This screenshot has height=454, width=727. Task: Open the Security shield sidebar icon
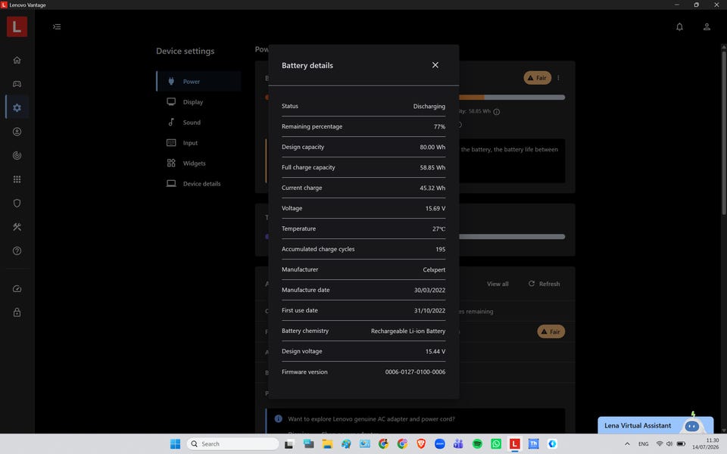click(x=17, y=203)
